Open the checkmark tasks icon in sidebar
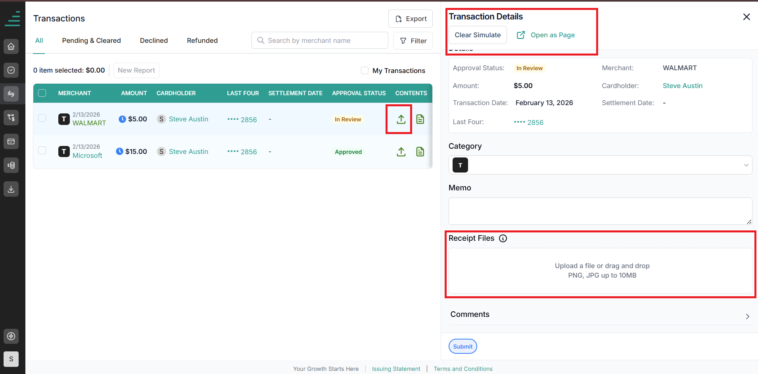Screen dimensions: 758x374 coord(11,70)
